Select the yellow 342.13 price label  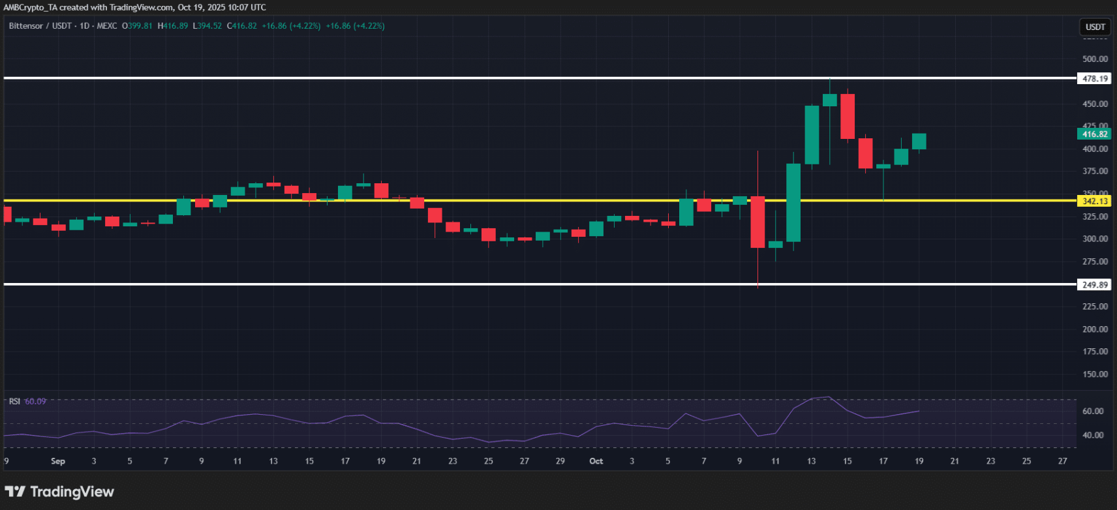pyautogui.click(x=1095, y=201)
